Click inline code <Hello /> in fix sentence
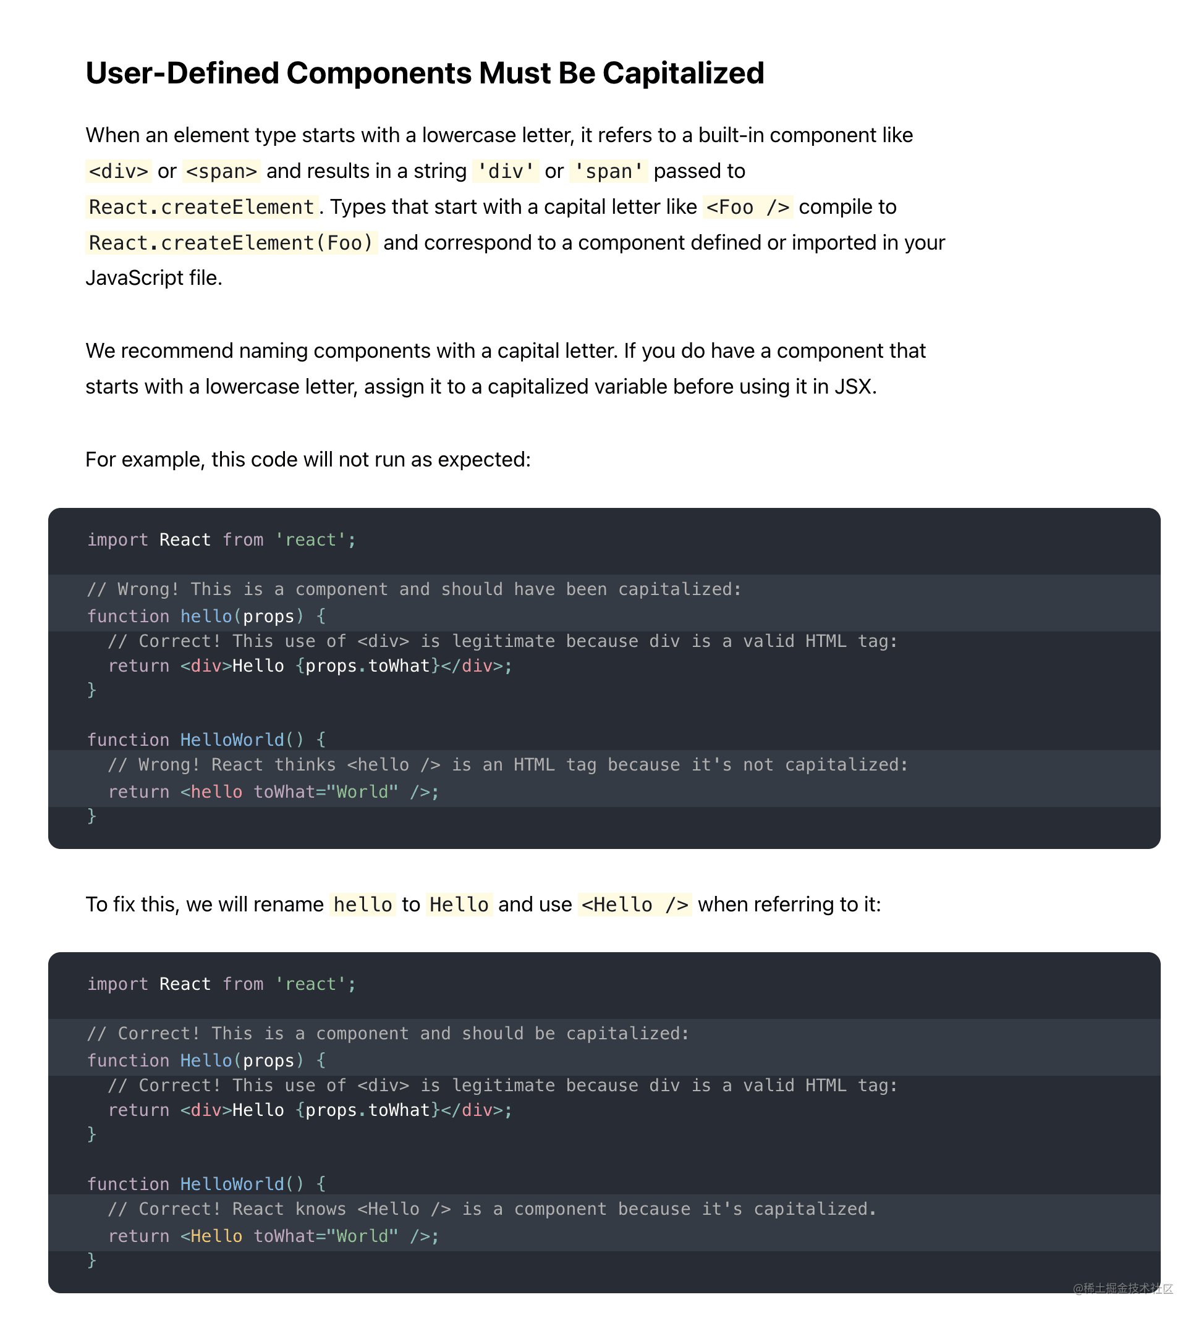The height and width of the screenshot is (1326, 1204). coord(635,905)
